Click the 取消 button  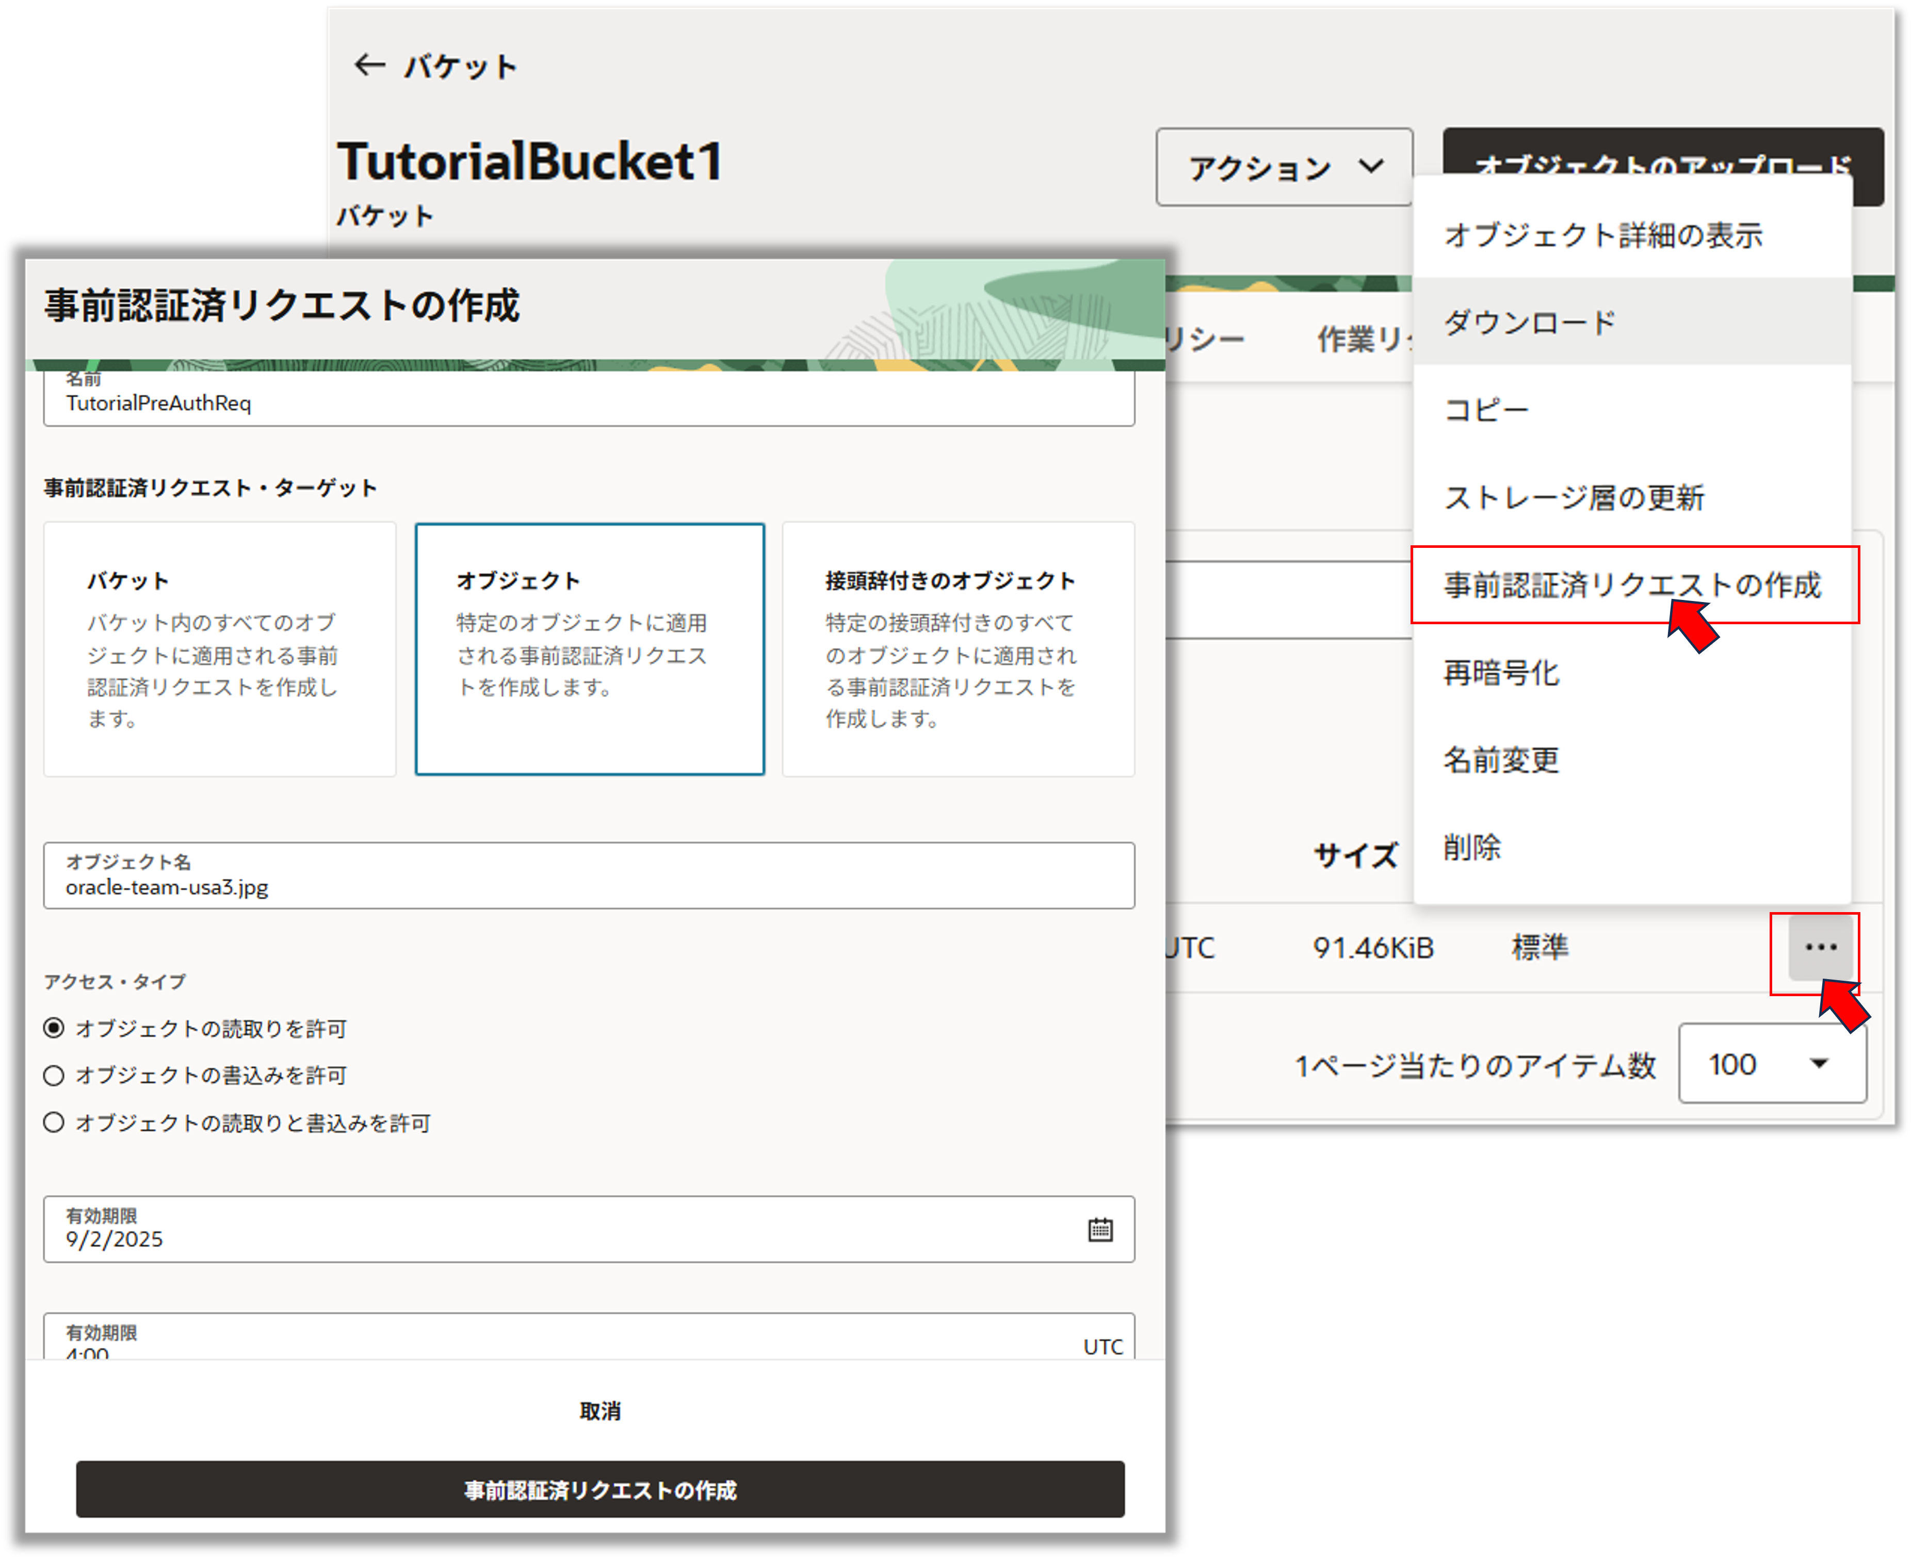[600, 1411]
